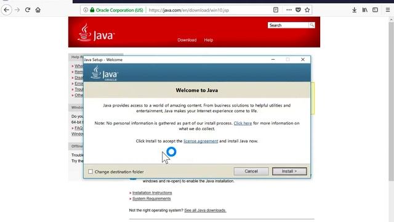394x222 pixels.
Task: Cancel the Java Setup dialog
Action: tap(251, 171)
